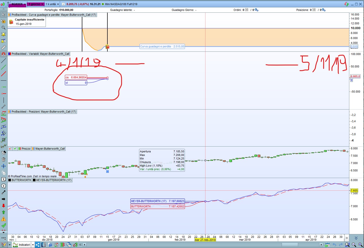Click the Prezzo panel label
Image resolution: width=364 pixels, height=248 pixels.
click(x=25, y=149)
